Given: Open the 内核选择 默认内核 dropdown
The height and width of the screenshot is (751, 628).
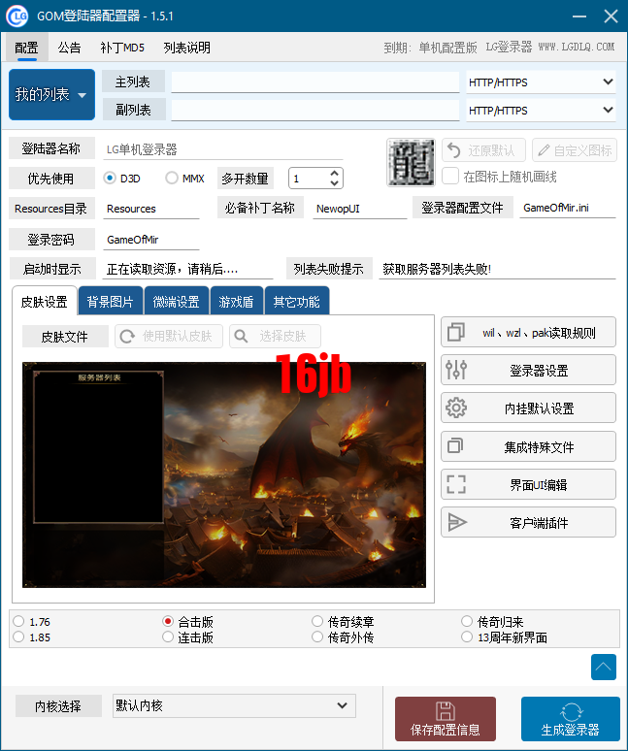Looking at the screenshot, I should [234, 705].
